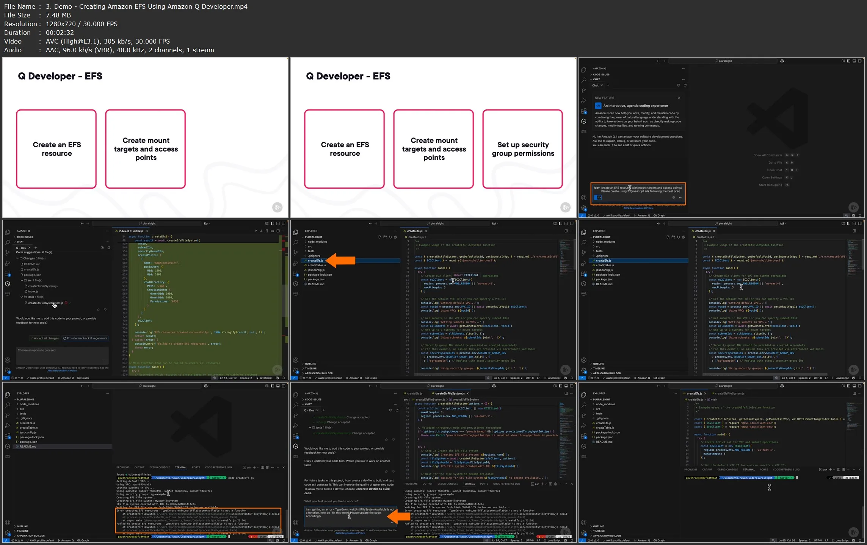Click back arrow in NEW FEATURE frame title bar
Image resolution: width=867 pixels, height=545 pixels.
658,61
